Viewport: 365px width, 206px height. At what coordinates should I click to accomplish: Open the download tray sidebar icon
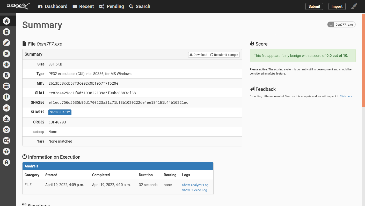(x=6, y=119)
